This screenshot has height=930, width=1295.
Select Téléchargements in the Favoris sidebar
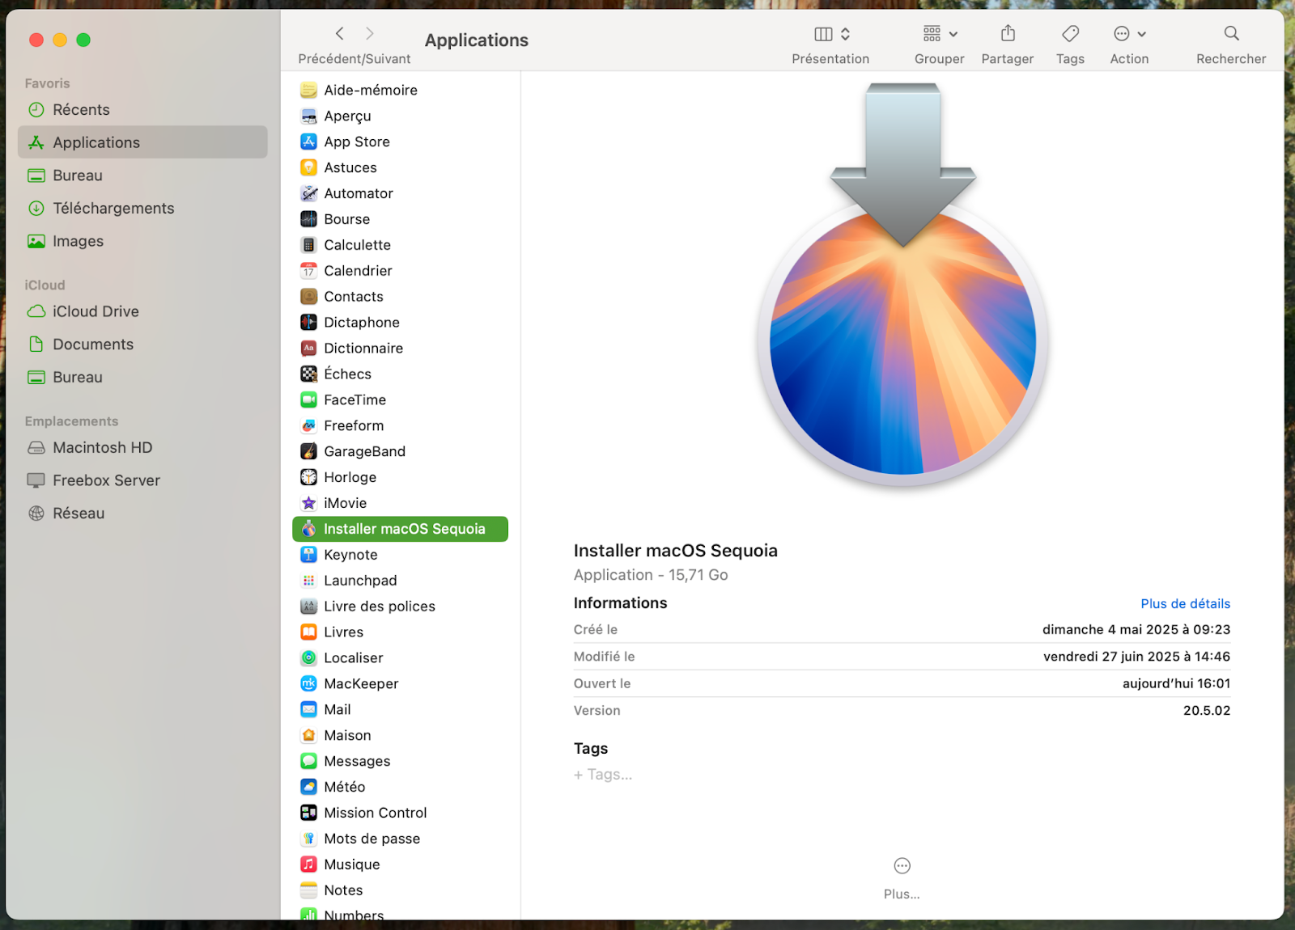tap(113, 208)
